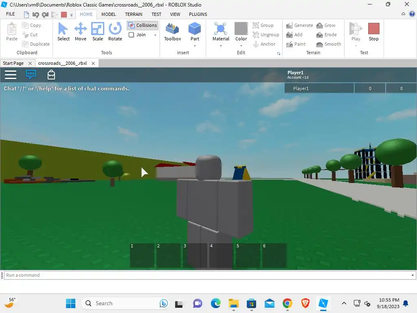
Task: Click Cut in Clipboard group
Action: [x=30, y=35]
